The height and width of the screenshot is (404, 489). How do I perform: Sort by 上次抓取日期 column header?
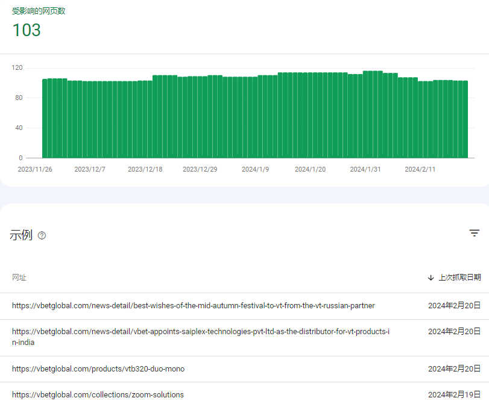pos(459,277)
